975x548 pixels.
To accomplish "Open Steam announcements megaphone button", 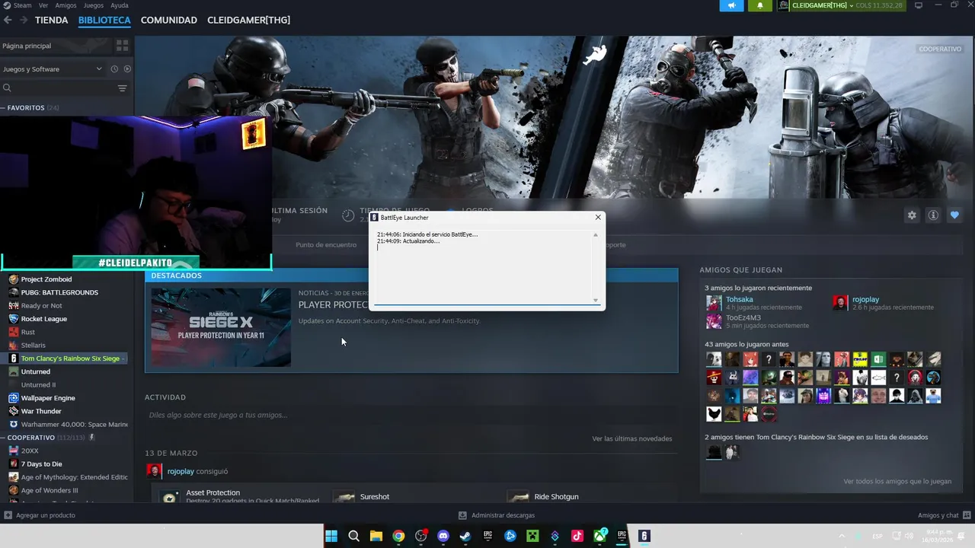I will pyautogui.click(x=731, y=5).
